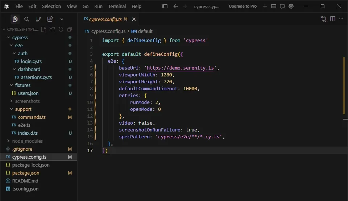Open the Go menu
The image size is (348, 201).
tap(86, 6)
